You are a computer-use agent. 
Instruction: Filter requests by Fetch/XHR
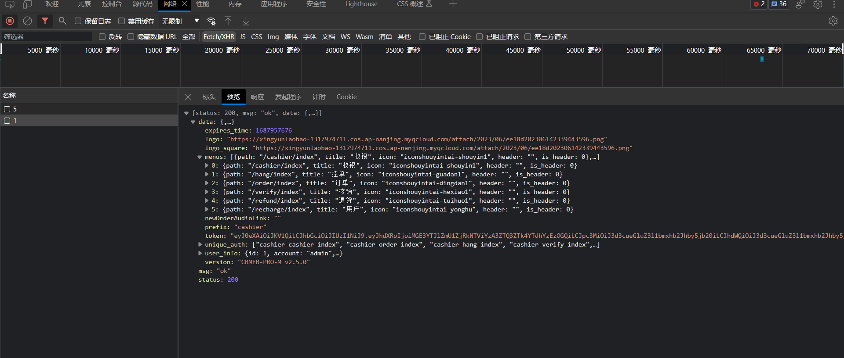(219, 37)
